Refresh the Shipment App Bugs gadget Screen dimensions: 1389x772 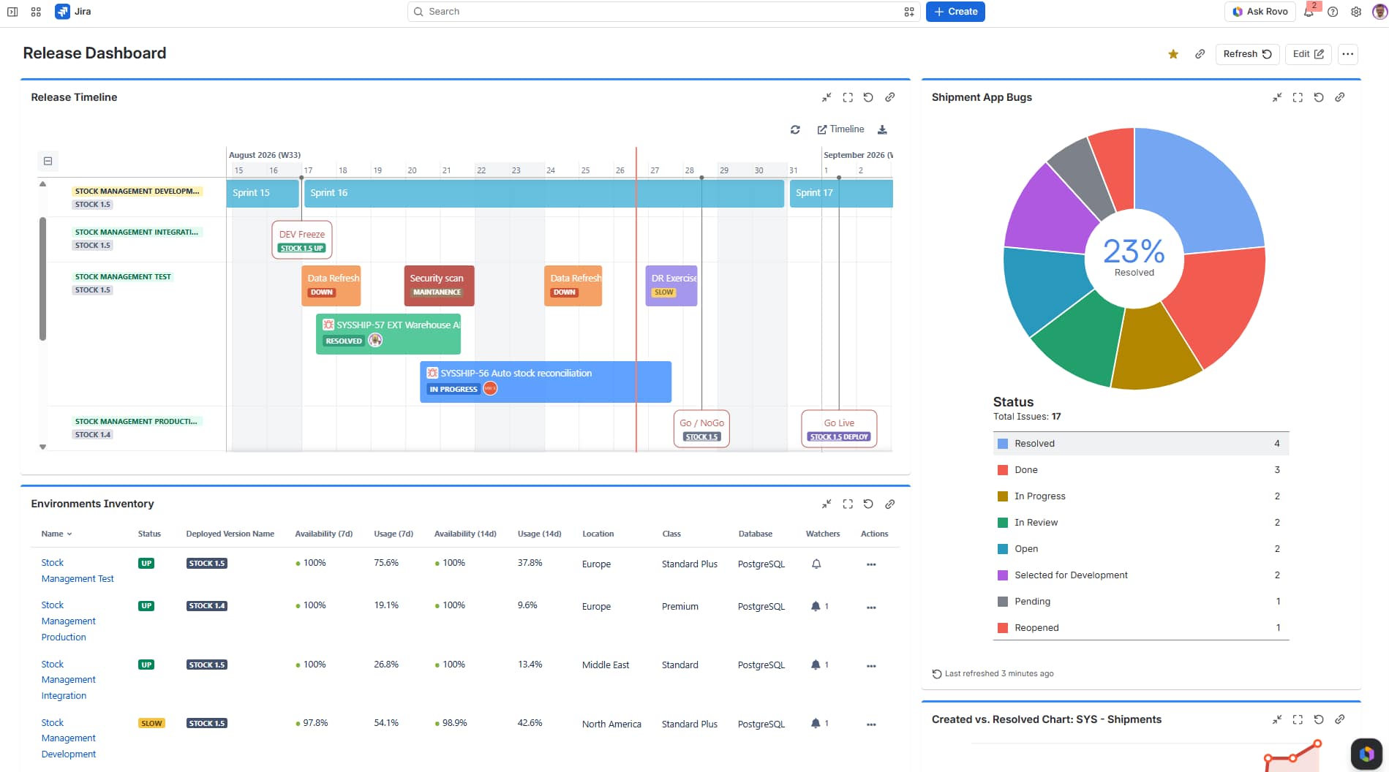(1319, 97)
